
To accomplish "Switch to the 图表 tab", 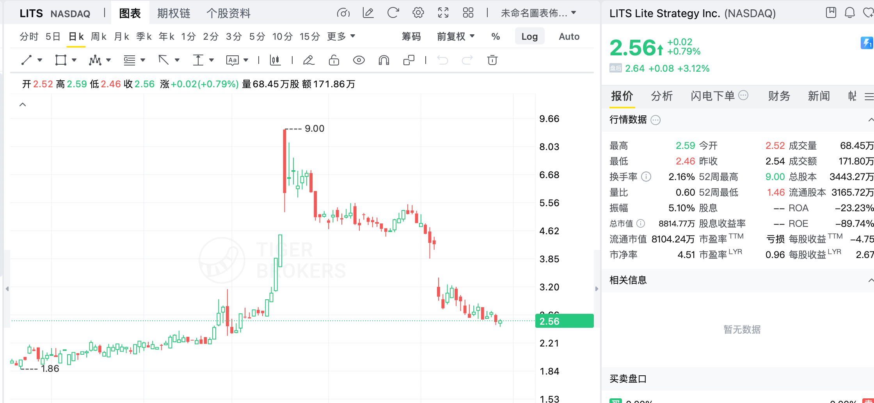I will (130, 13).
